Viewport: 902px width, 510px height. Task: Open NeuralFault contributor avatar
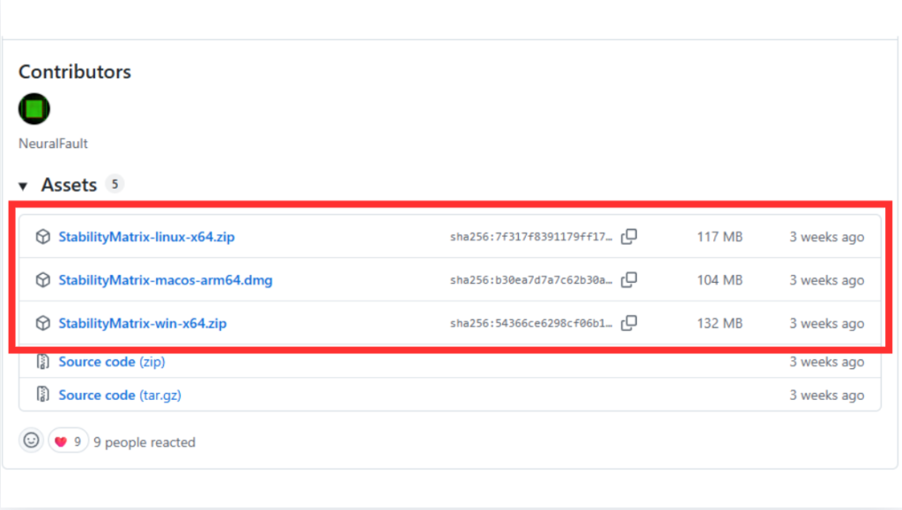34,109
